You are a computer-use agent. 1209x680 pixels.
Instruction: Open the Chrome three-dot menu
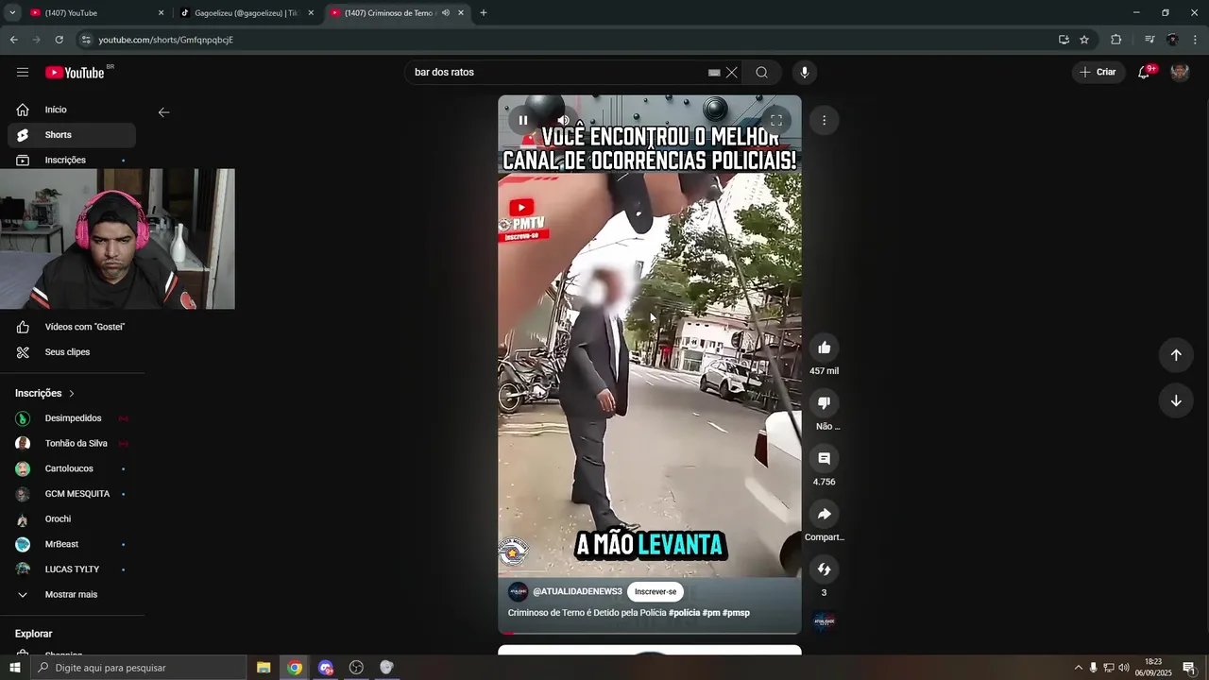coord(1196,40)
